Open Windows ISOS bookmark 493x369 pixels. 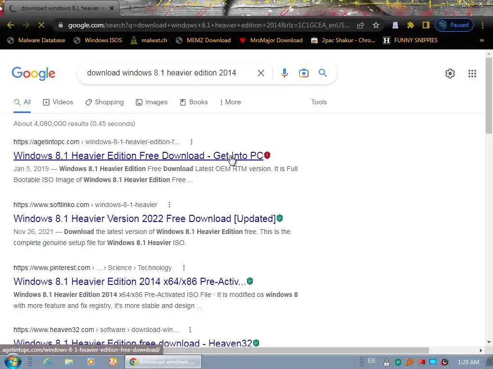coord(98,40)
